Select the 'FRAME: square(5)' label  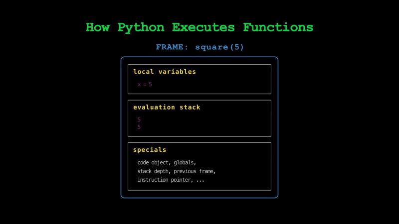tap(200, 47)
